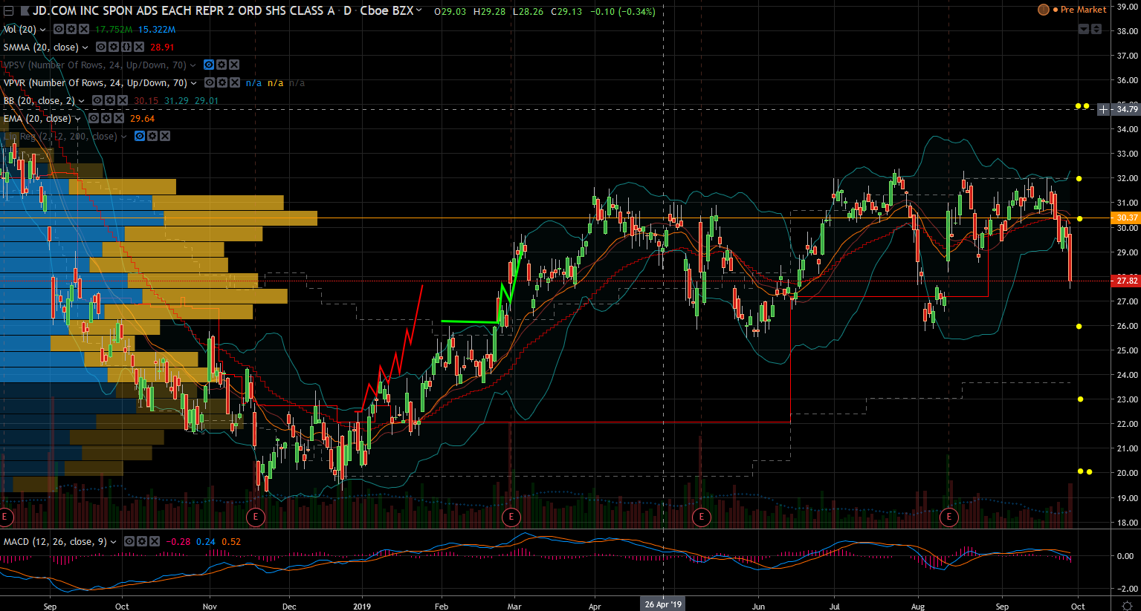Image resolution: width=1141 pixels, height=611 pixels.
Task: Expand the MACD (12, 26, close, 9) dropdown
Action: coord(114,542)
